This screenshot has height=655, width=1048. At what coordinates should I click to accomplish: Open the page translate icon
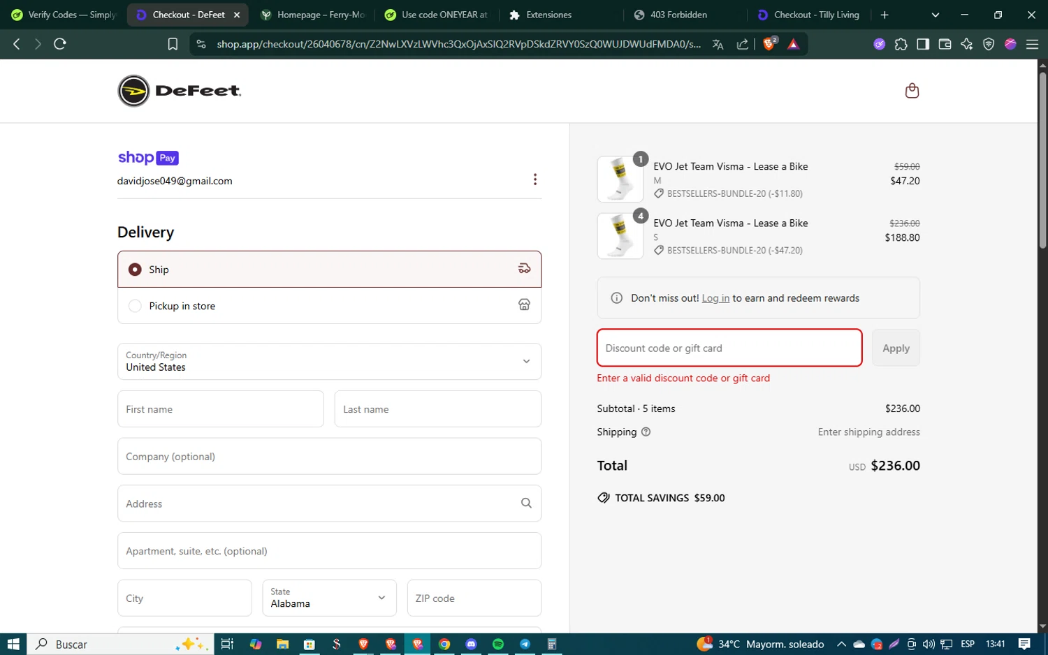pyautogui.click(x=718, y=44)
